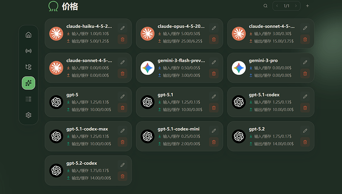
Task: Delete the claude-opus-4-5 price card
Action: [214, 40]
